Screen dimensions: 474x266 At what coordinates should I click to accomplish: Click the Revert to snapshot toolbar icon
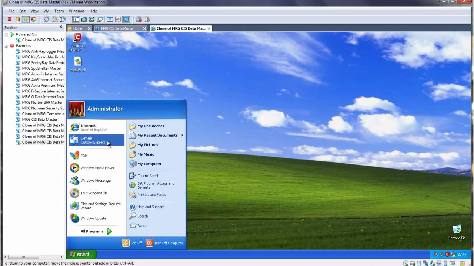point(54,19)
